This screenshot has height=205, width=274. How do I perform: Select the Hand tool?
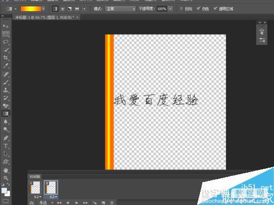click(5, 170)
